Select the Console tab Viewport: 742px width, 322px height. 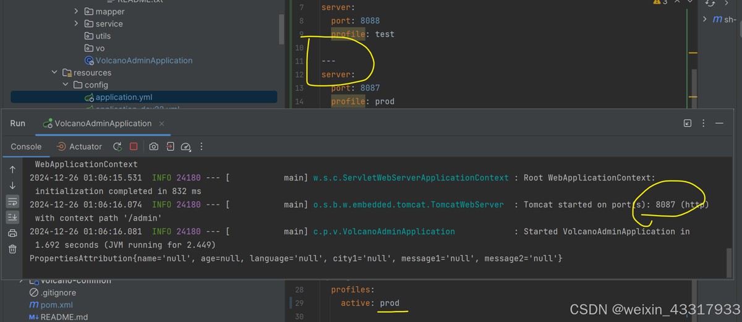pos(26,146)
